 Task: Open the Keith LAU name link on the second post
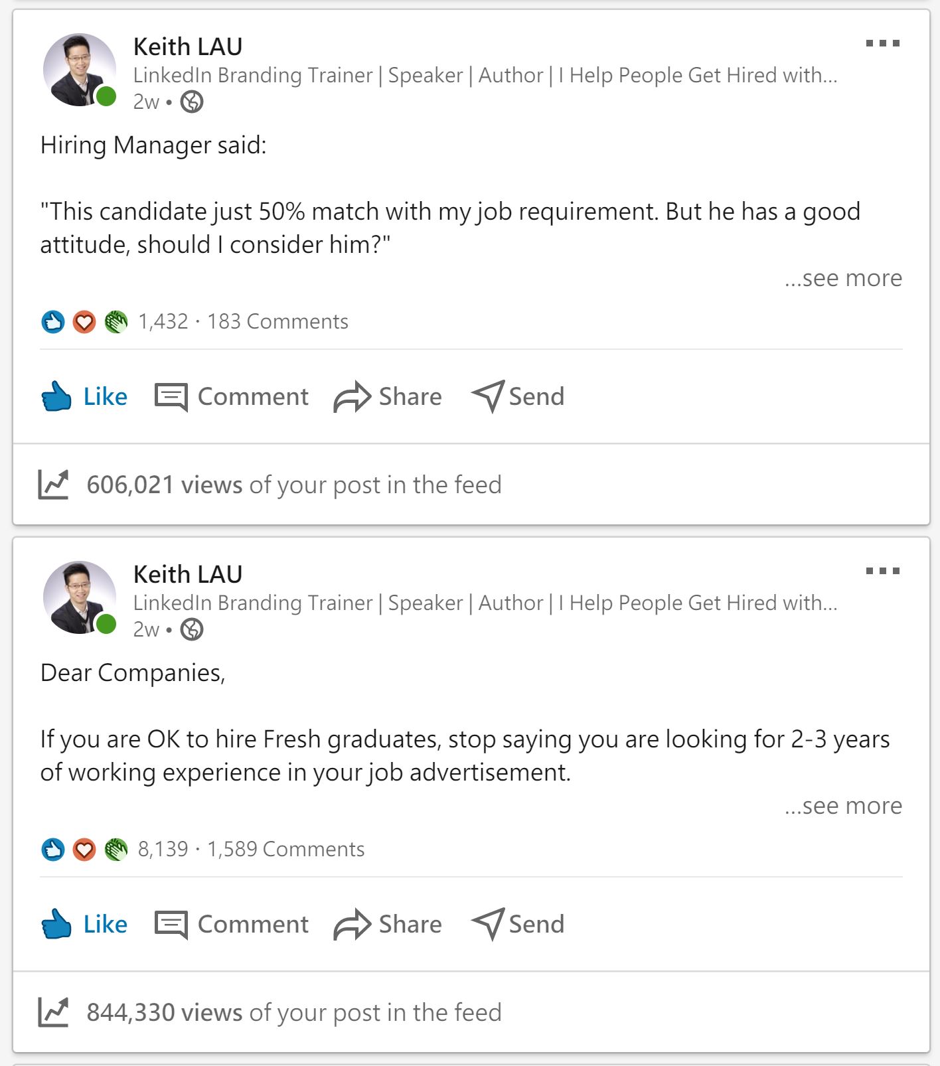pyautogui.click(x=188, y=574)
